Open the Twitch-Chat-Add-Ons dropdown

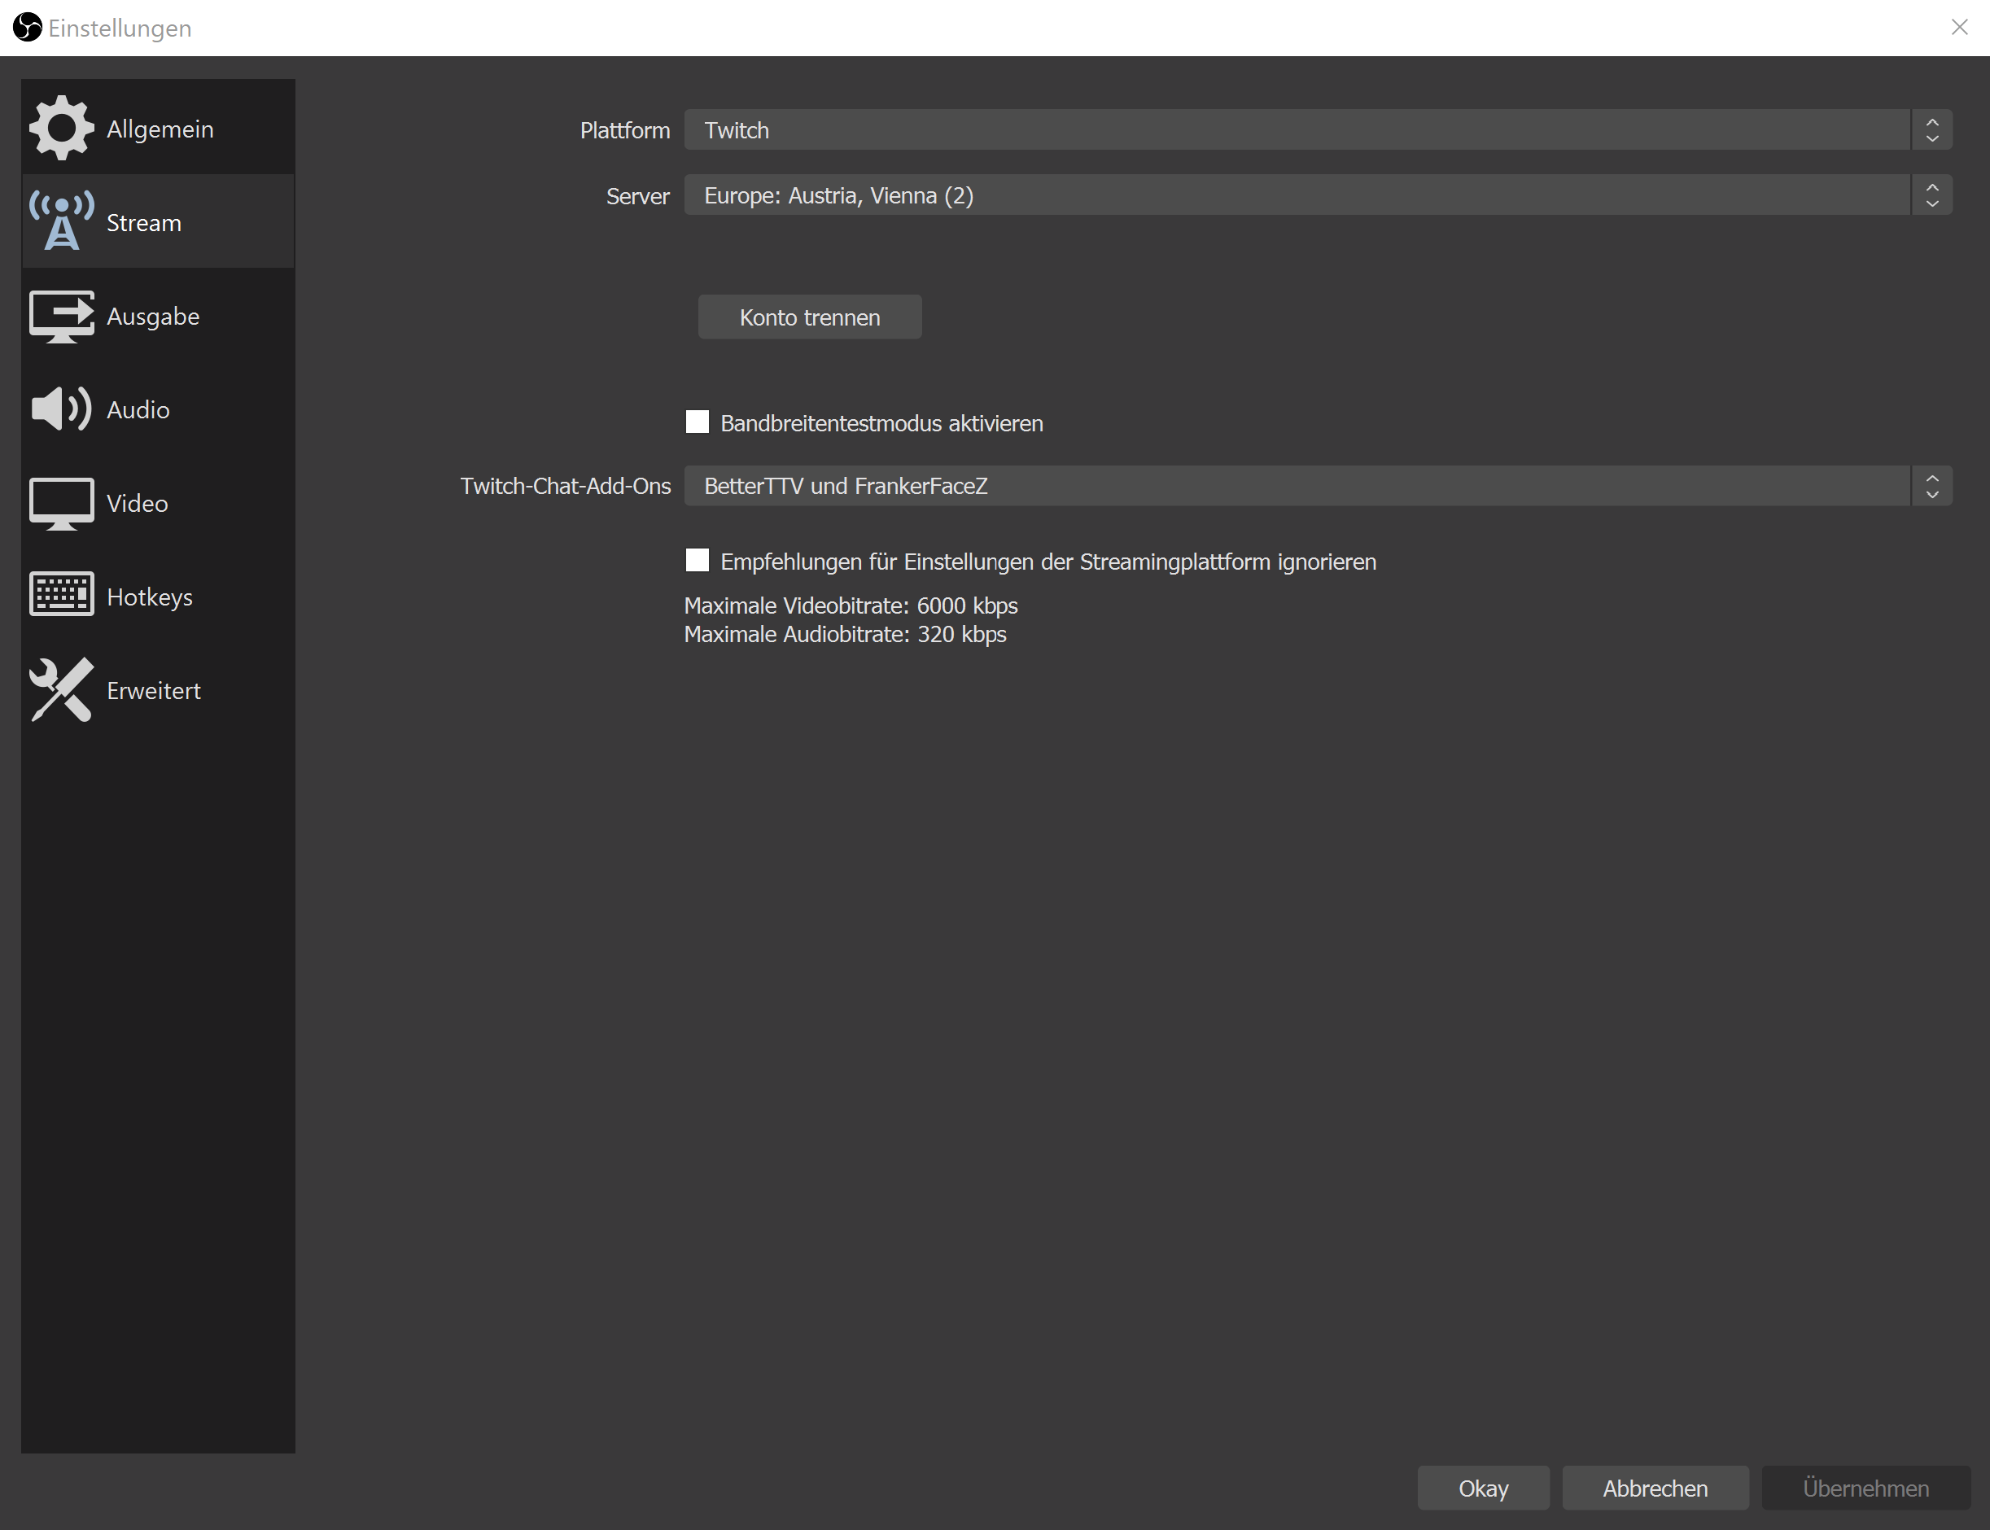point(1316,487)
